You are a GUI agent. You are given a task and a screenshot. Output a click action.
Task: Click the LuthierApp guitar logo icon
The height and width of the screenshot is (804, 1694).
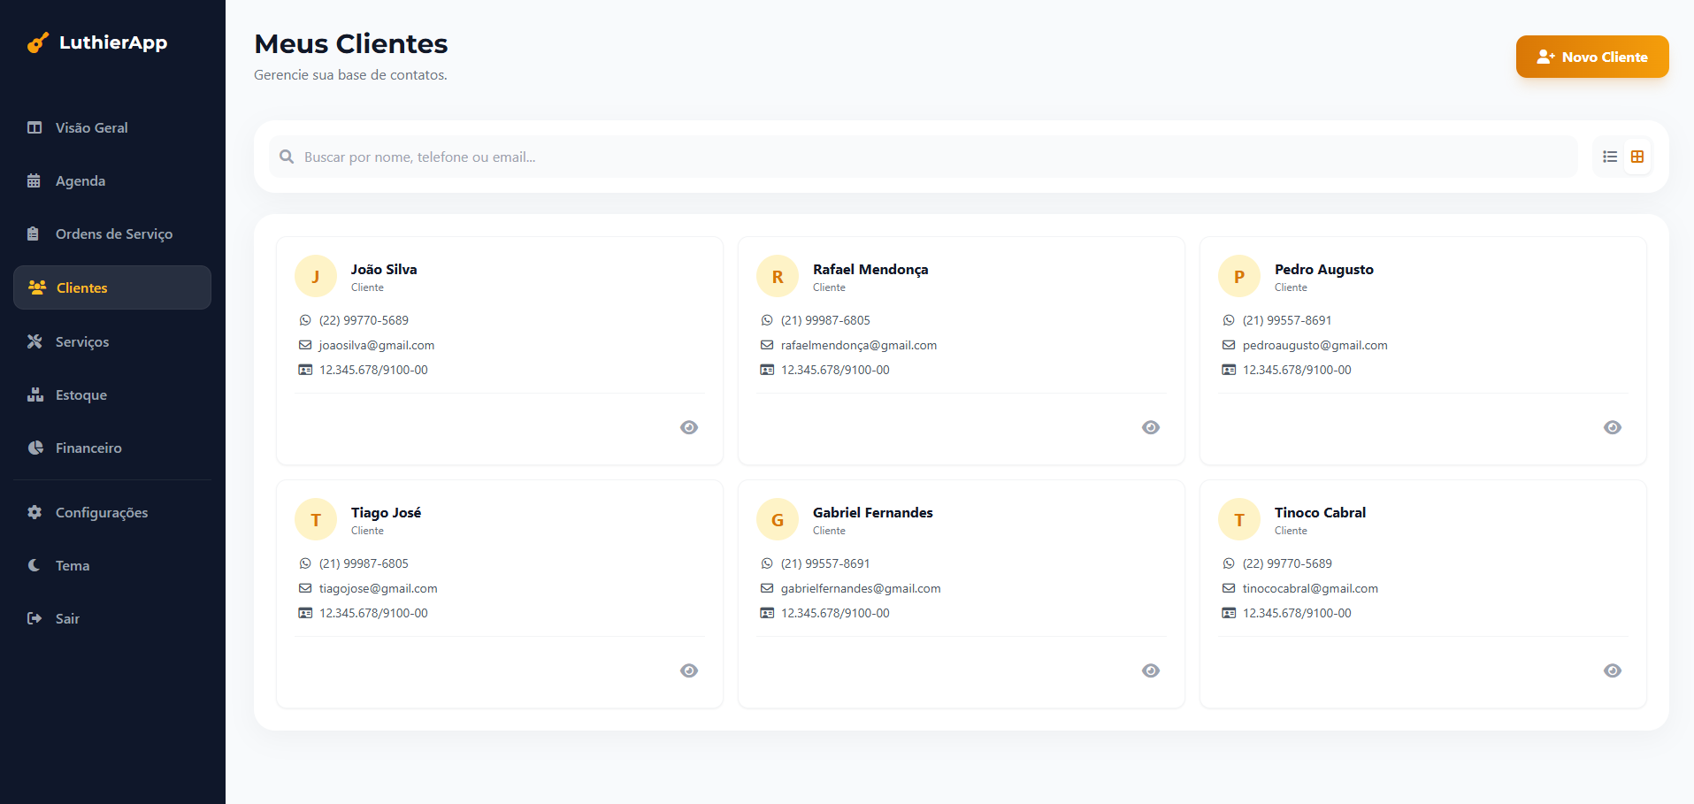[38, 42]
